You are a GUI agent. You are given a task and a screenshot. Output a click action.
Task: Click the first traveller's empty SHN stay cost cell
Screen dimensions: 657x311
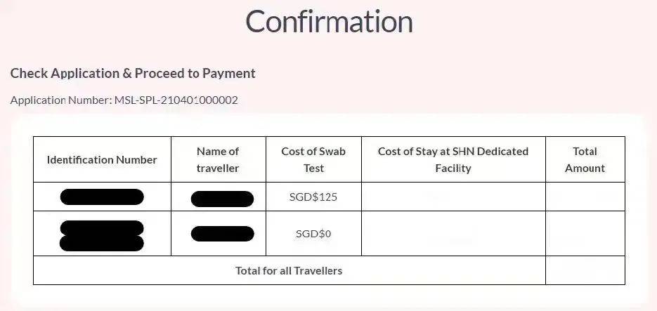click(453, 197)
